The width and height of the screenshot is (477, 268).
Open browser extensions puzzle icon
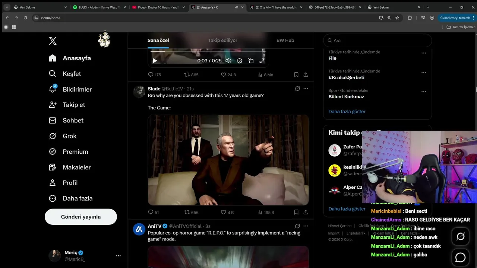[x=410, y=18]
